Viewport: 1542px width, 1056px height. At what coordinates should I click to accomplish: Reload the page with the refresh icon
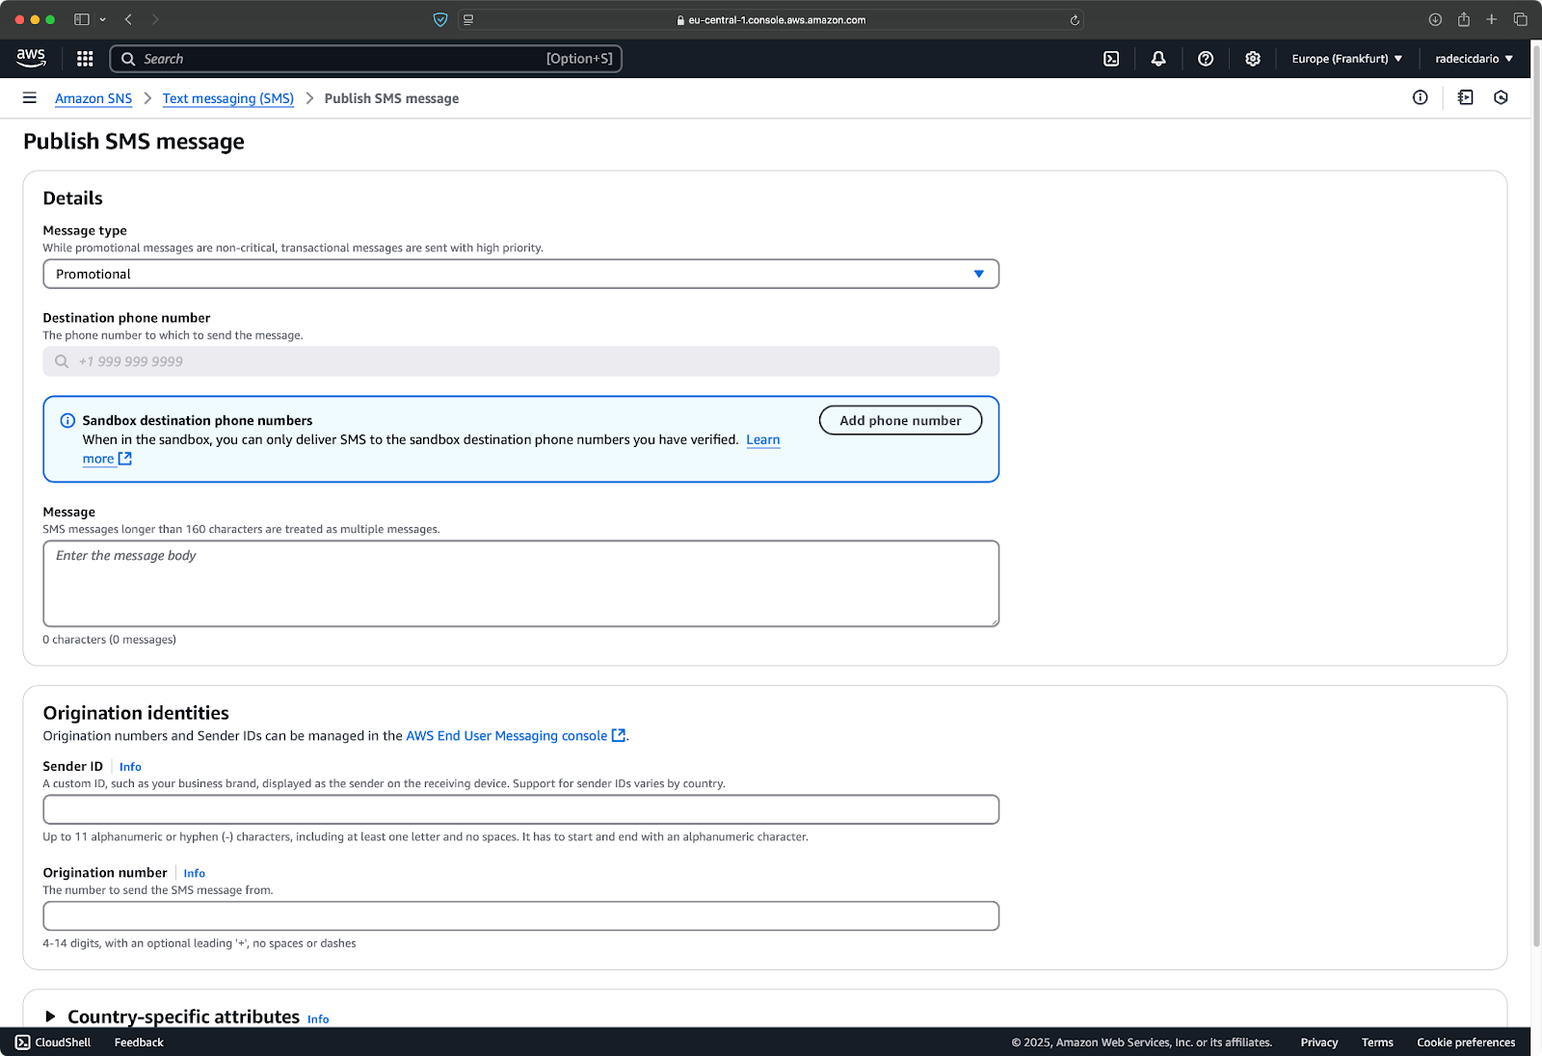(1075, 19)
